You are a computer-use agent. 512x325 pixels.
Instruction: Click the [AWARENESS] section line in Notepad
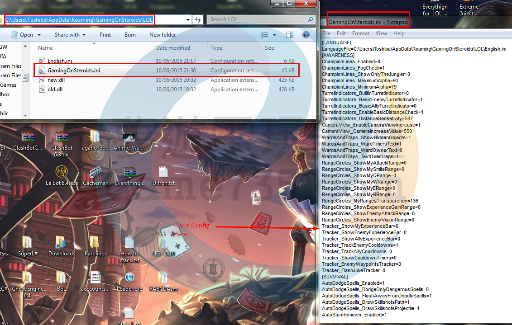pos(338,56)
